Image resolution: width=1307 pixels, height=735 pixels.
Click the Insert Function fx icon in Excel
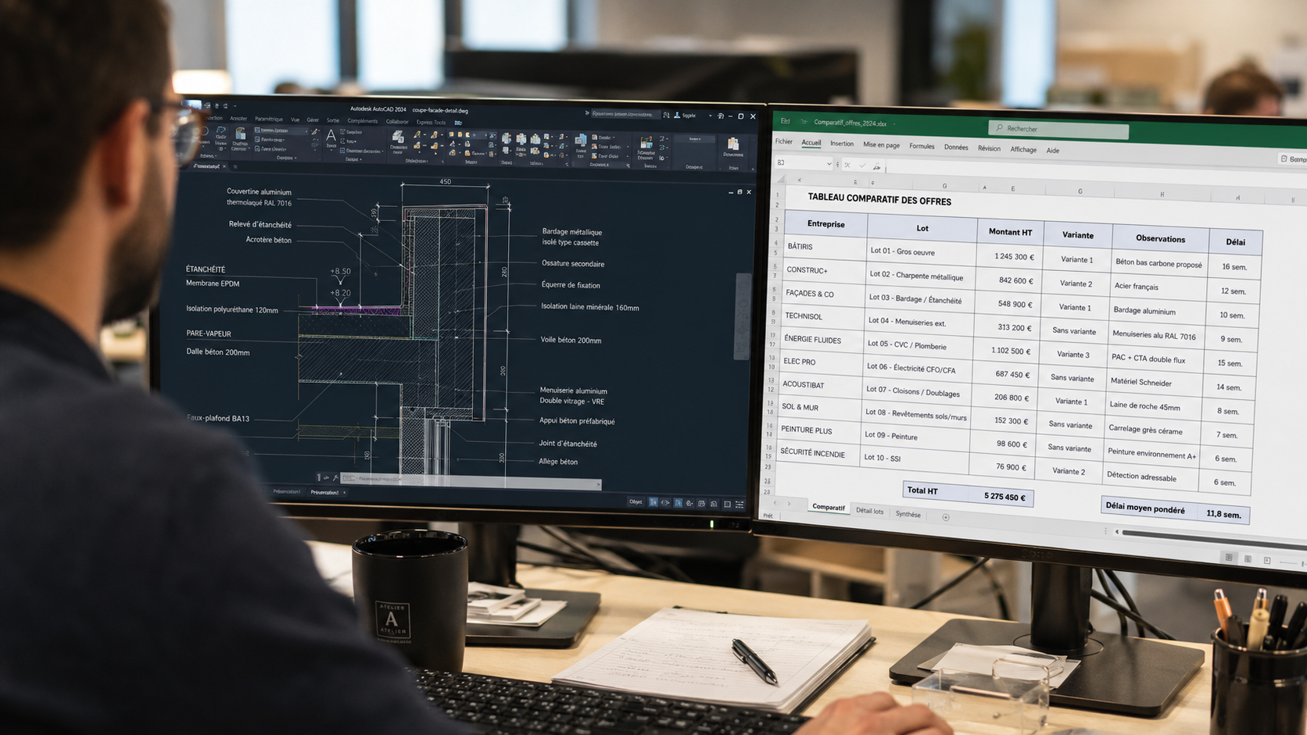pyautogui.click(x=877, y=166)
